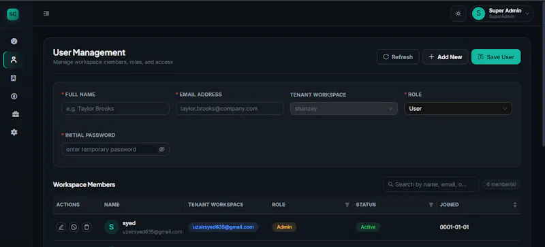Click the Actions column header
Image resolution: width=545 pixels, height=247 pixels.
[x=67, y=205]
